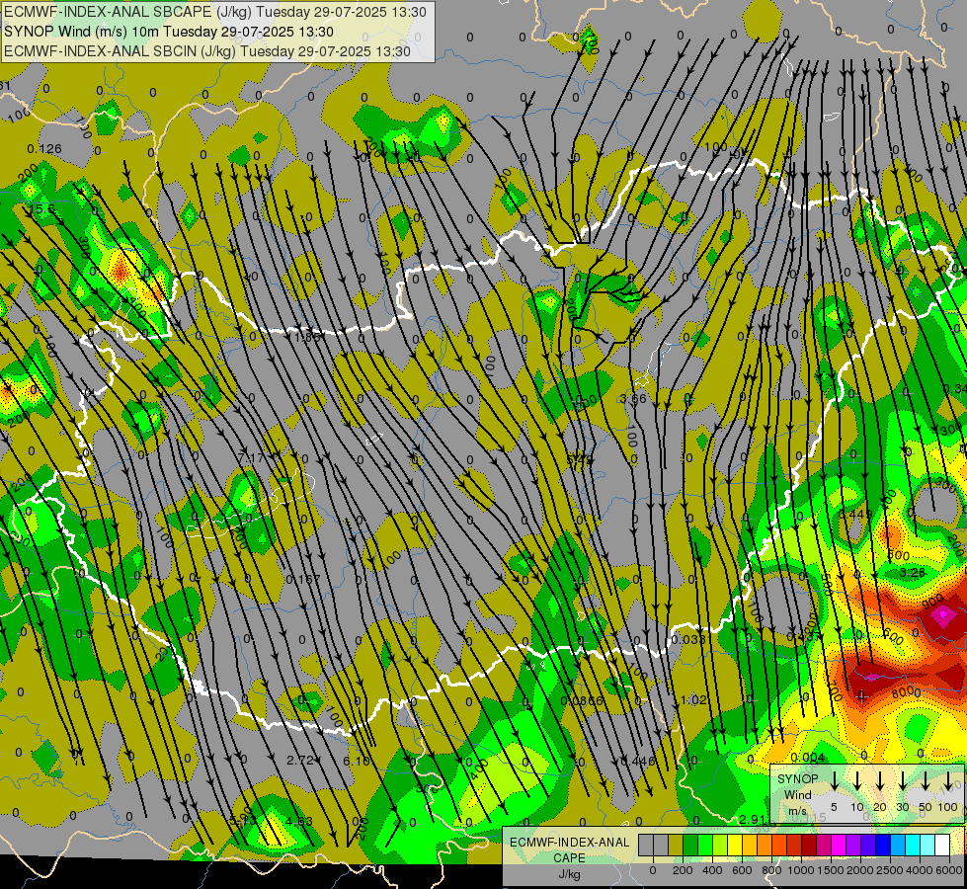Click the 20 m/s wind arrow in SYNOP legend

[880, 780]
